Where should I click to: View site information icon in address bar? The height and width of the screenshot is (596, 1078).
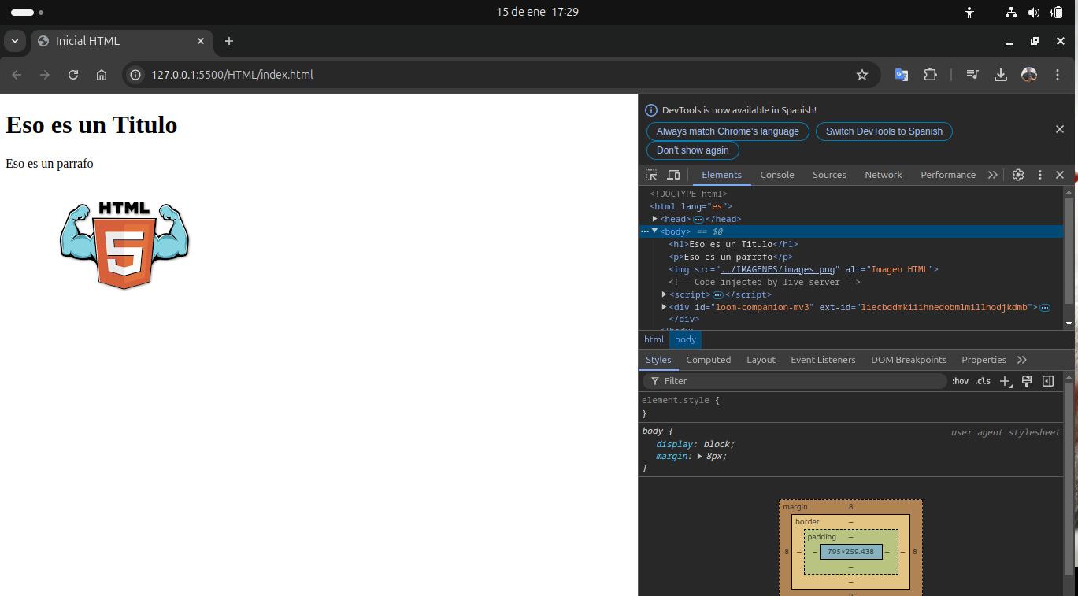click(135, 75)
